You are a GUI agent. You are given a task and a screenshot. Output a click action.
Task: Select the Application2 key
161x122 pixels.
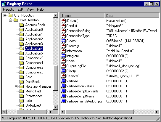point(34,39)
